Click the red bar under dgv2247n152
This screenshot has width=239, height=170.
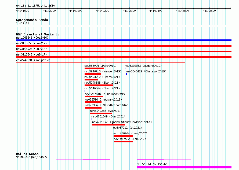click(x=94, y=97)
